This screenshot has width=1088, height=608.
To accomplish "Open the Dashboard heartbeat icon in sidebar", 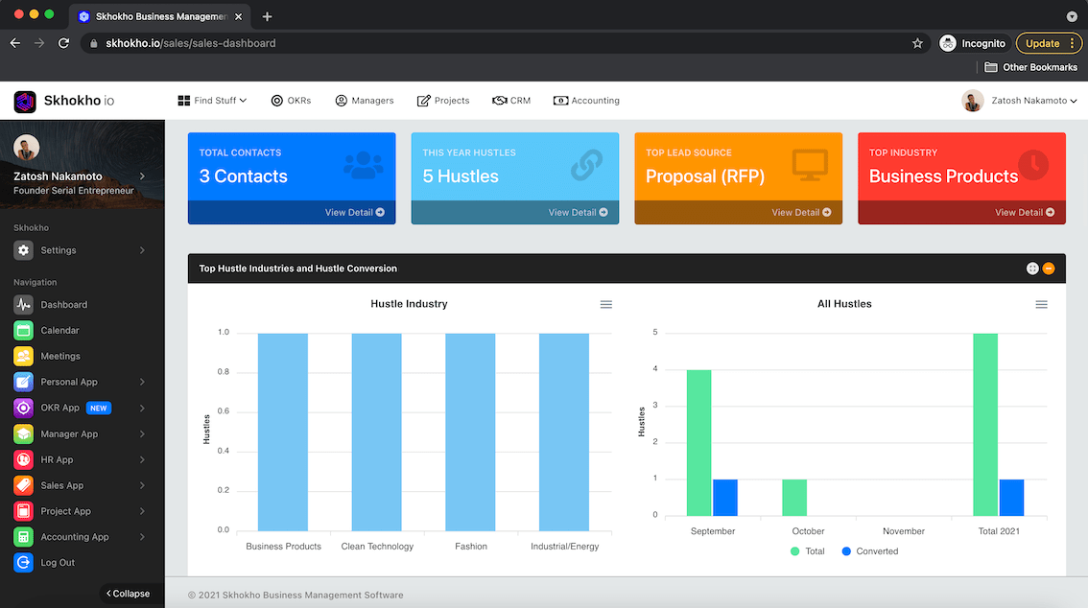I will tap(24, 304).
